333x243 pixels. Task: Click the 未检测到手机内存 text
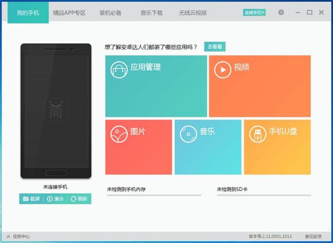pos(127,189)
